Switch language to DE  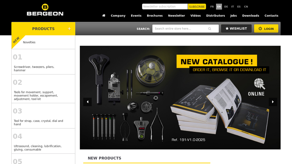click(226, 7)
